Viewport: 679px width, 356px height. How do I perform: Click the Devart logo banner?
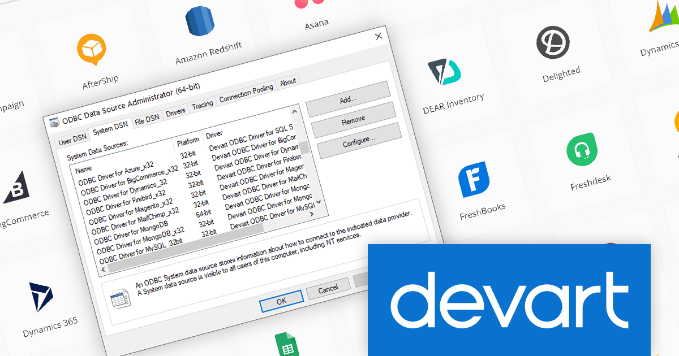(x=509, y=300)
